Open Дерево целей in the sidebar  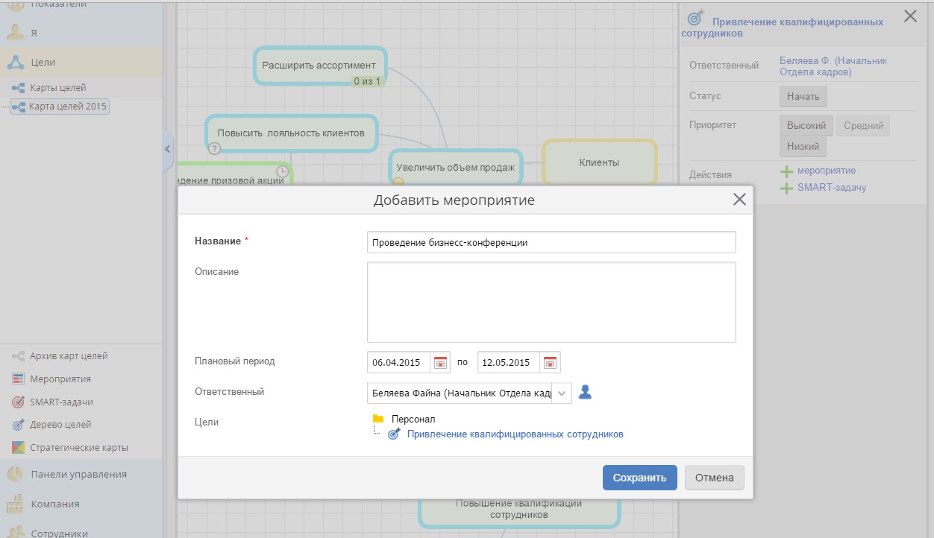pyautogui.click(x=60, y=425)
